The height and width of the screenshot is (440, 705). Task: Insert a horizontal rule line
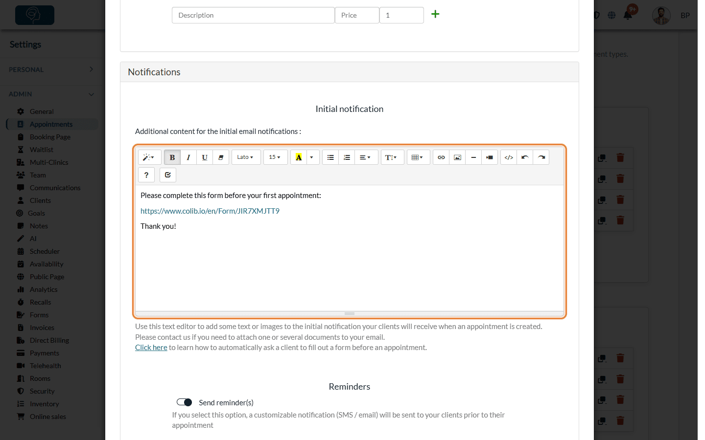473,157
